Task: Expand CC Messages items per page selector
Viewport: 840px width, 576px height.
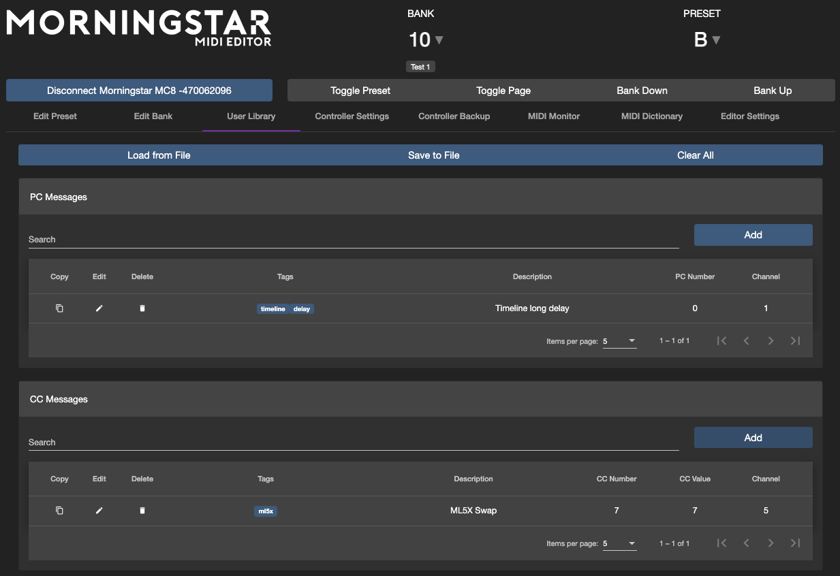Action: click(619, 544)
